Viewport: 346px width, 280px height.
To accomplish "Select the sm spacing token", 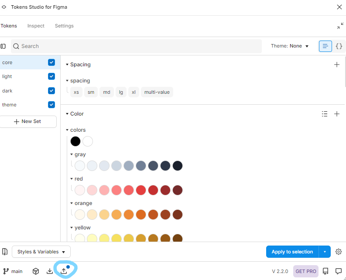I will pyautogui.click(x=91, y=92).
